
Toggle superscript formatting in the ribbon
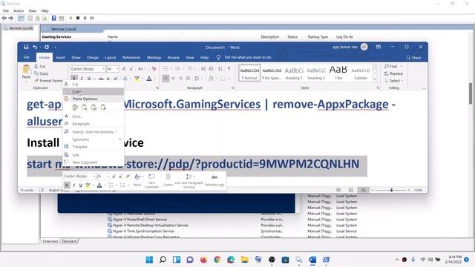click(116, 79)
